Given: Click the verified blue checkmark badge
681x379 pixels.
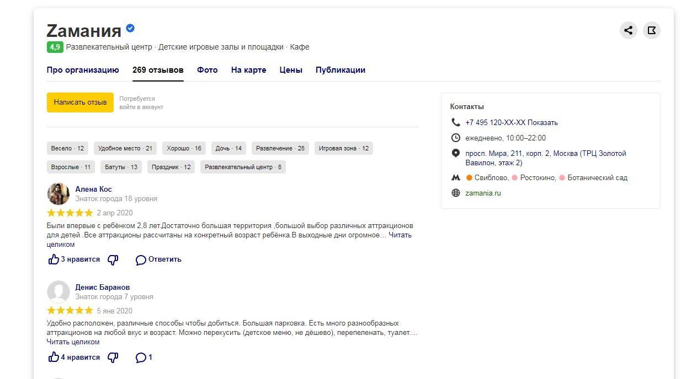Looking at the screenshot, I should [x=130, y=29].
